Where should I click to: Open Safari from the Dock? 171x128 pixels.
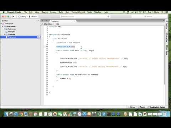[x=16, y=114]
